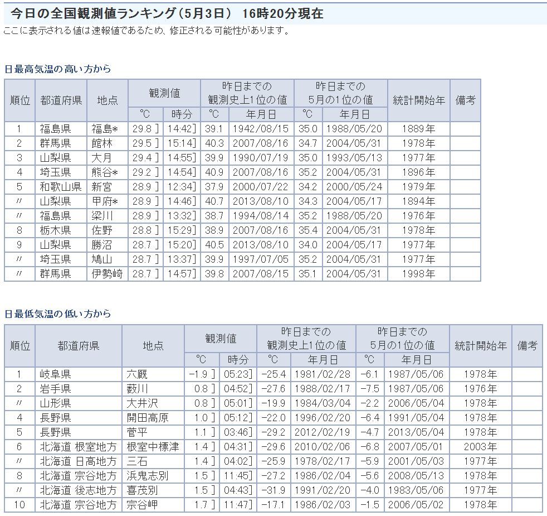Screen dimensions: 547x516
Task: Click the 岐阜県 prefecture cell
Action: click(x=55, y=374)
